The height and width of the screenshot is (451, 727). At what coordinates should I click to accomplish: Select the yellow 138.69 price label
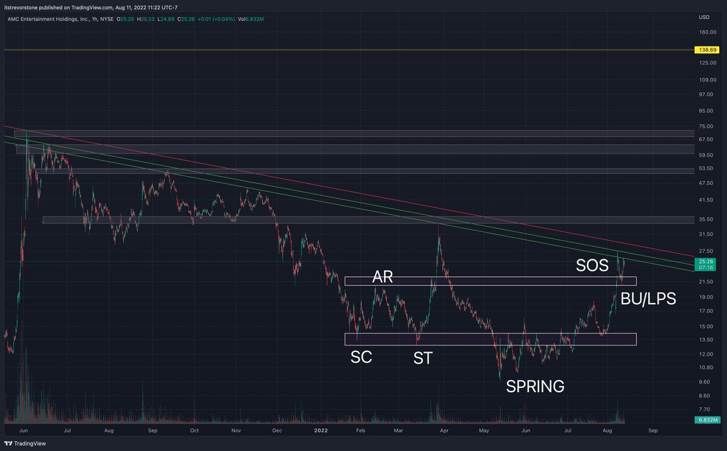(706, 49)
